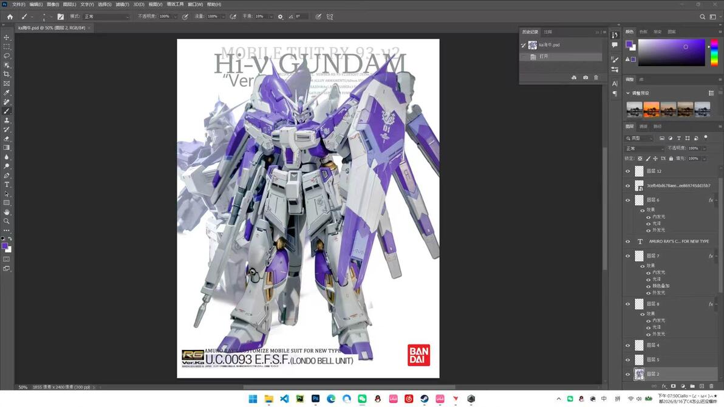Switch to the 通道 tab

tap(643, 126)
